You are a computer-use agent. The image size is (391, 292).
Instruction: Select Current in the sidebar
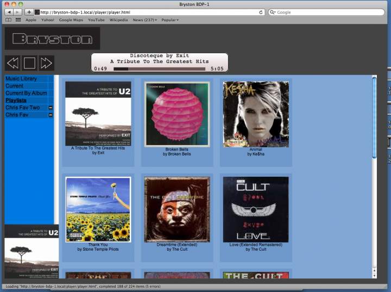coord(14,86)
